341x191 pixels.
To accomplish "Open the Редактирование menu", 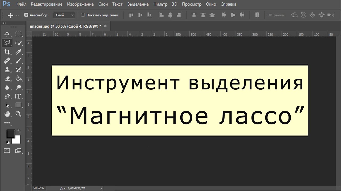I will click(47, 4).
